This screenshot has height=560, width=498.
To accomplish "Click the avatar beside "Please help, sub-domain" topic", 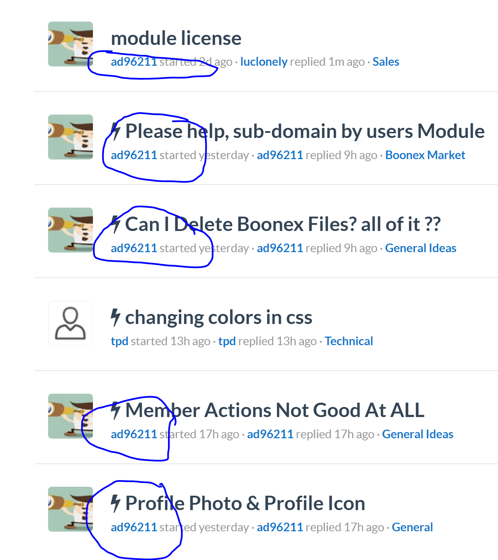I will pyautogui.click(x=70, y=137).
